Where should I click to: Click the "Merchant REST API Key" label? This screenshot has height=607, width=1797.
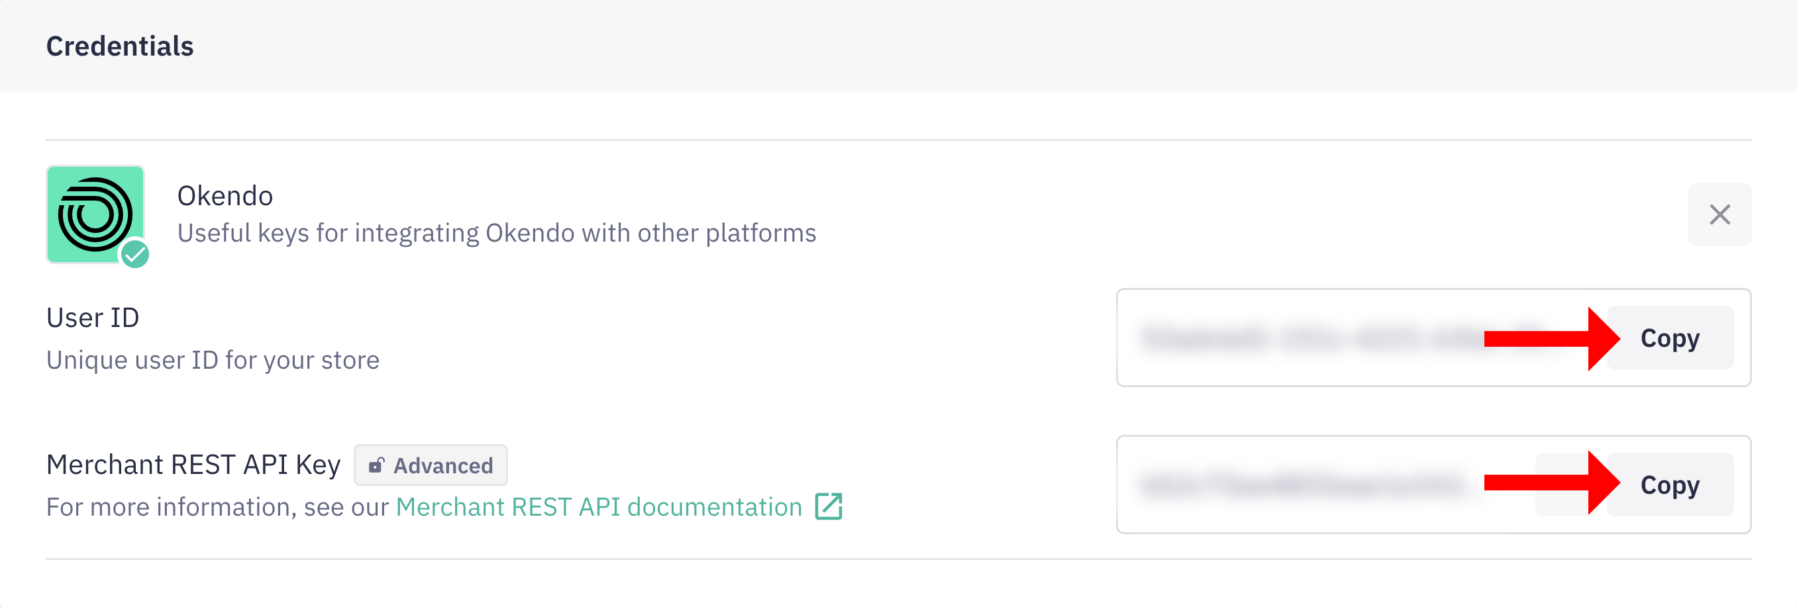193,465
